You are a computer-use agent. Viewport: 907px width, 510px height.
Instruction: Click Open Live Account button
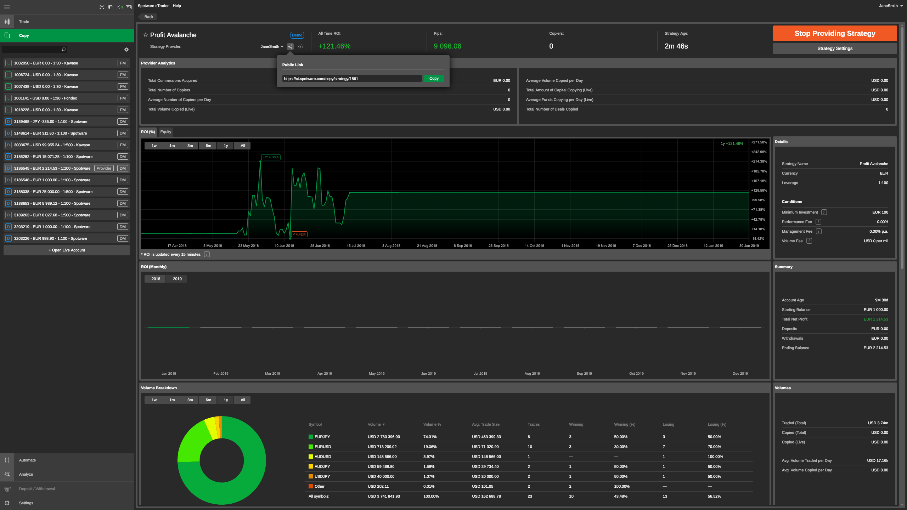(67, 250)
